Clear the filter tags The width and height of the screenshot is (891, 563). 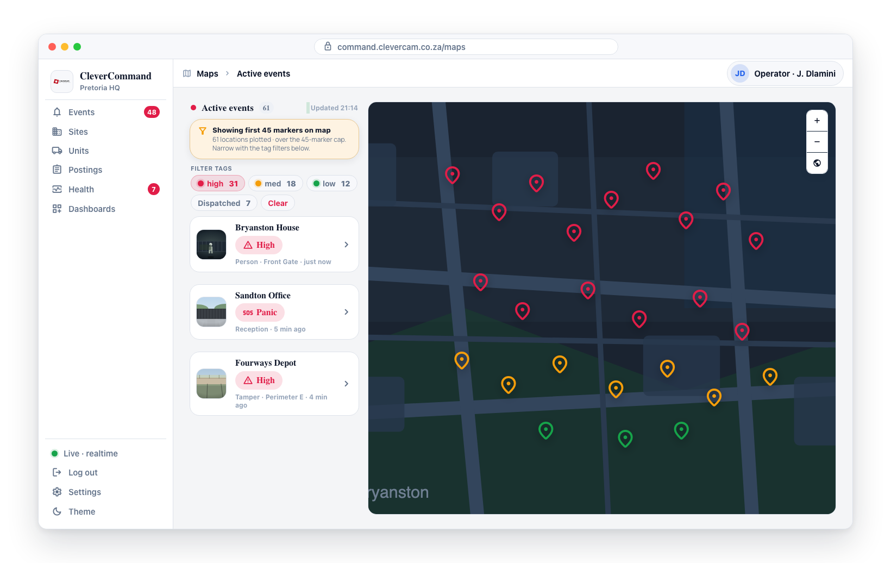pyautogui.click(x=278, y=203)
